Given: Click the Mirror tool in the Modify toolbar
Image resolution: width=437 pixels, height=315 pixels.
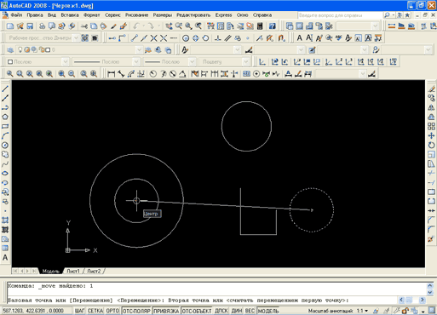Looking at the screenshot, I should [x=431, y=107].
